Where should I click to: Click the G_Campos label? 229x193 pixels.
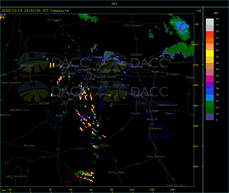click(173, 74)
